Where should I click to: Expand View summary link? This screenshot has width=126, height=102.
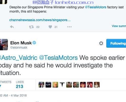click(119, 26)
